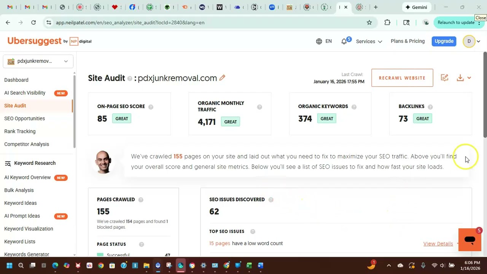Click help icon next to Page Status

(x=142, y=244)
